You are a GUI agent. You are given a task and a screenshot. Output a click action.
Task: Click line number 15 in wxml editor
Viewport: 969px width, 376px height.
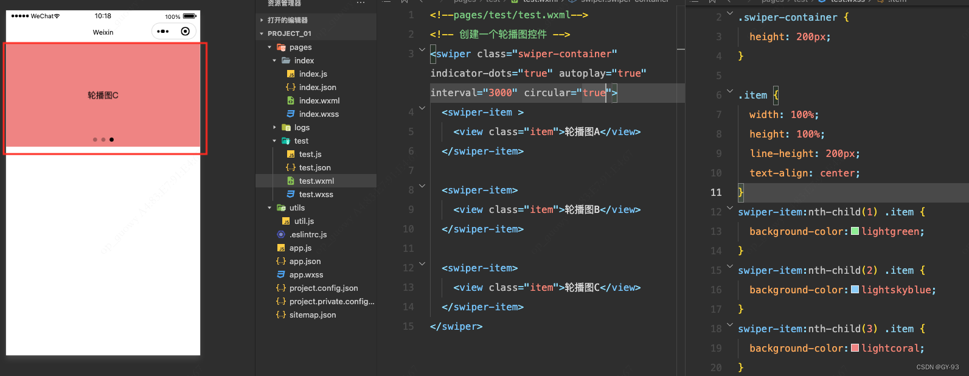tap(408, 326)
